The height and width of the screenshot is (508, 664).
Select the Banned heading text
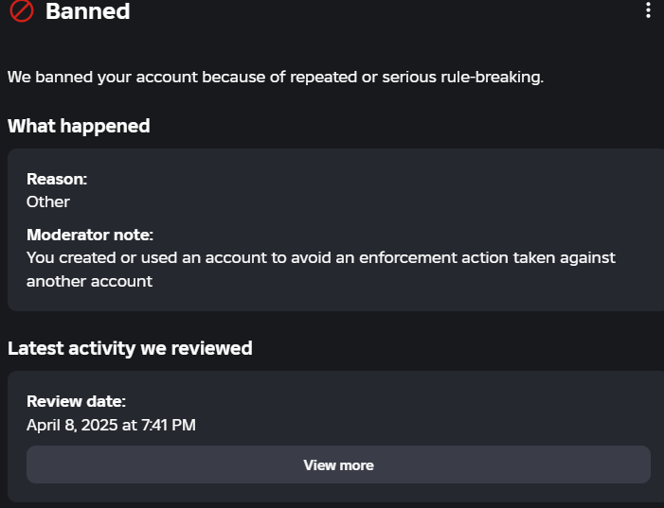(x=88, y=11)
